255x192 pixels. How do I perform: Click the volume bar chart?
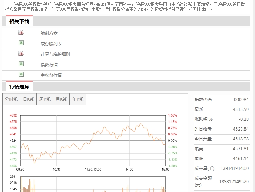pos(93,184)
